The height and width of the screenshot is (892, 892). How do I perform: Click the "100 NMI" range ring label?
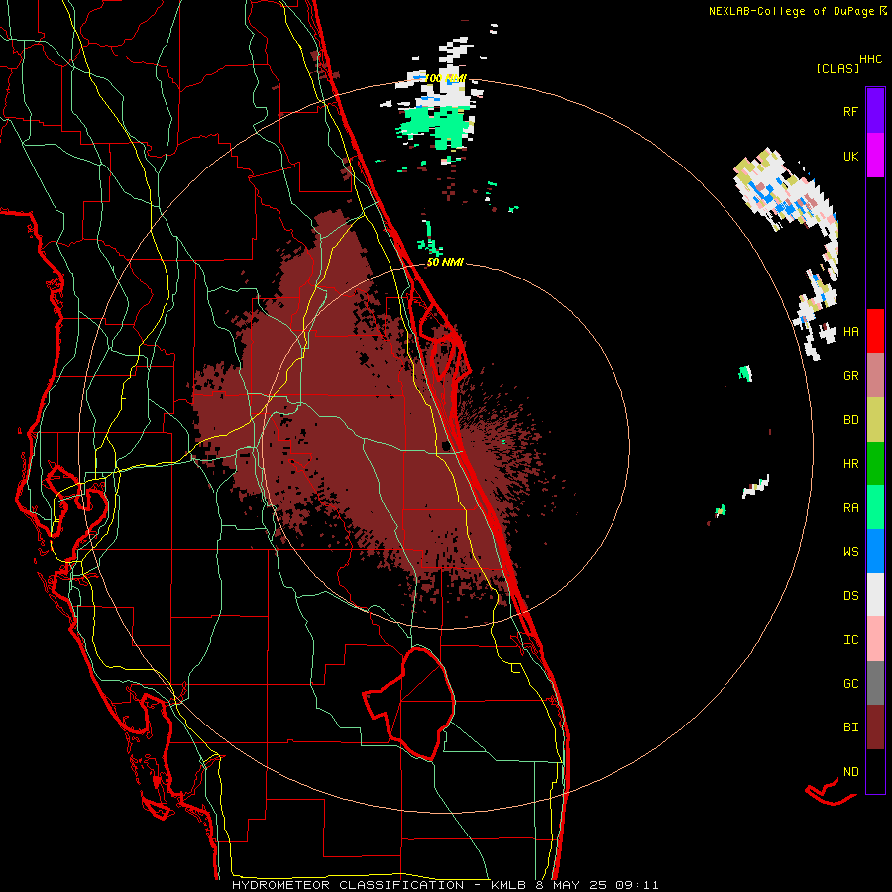(x=446, y=78)
